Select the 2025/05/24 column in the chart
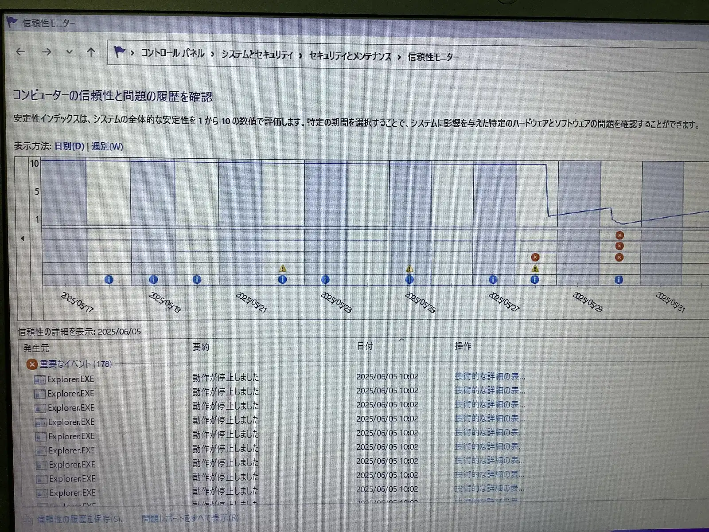 point(368,222)
